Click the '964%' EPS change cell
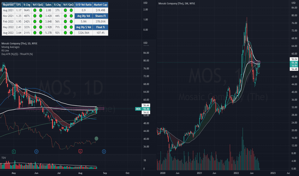The width and height of the screenshot is (299, 176). pyautogui.click(x=27, y=10)
